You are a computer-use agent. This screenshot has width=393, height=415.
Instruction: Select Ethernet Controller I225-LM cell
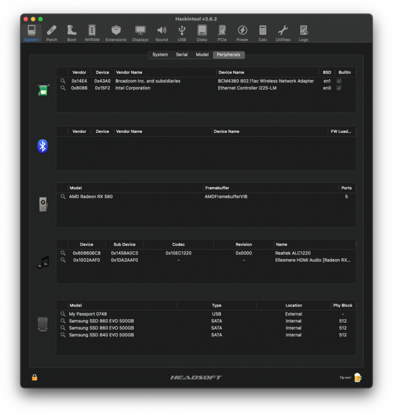click(247, 88)
